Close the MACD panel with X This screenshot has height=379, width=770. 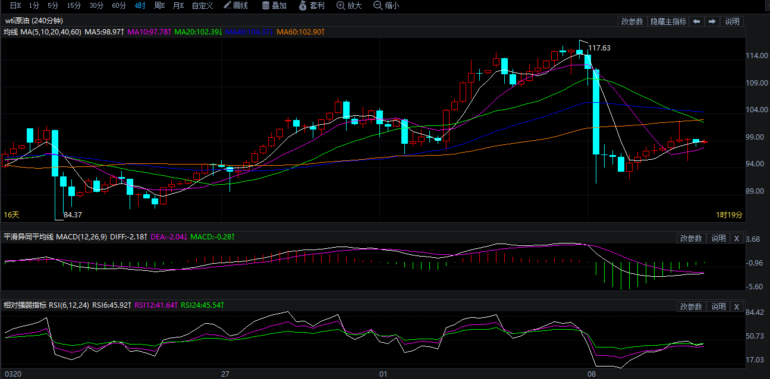click(736, 238)
